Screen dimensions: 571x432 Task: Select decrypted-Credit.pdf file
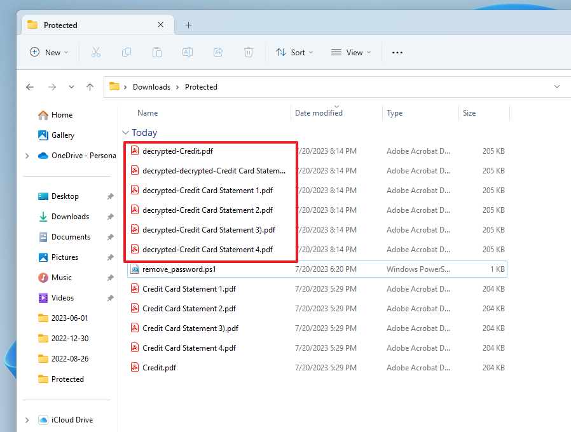pyautogui.click(x=317, y=151)
